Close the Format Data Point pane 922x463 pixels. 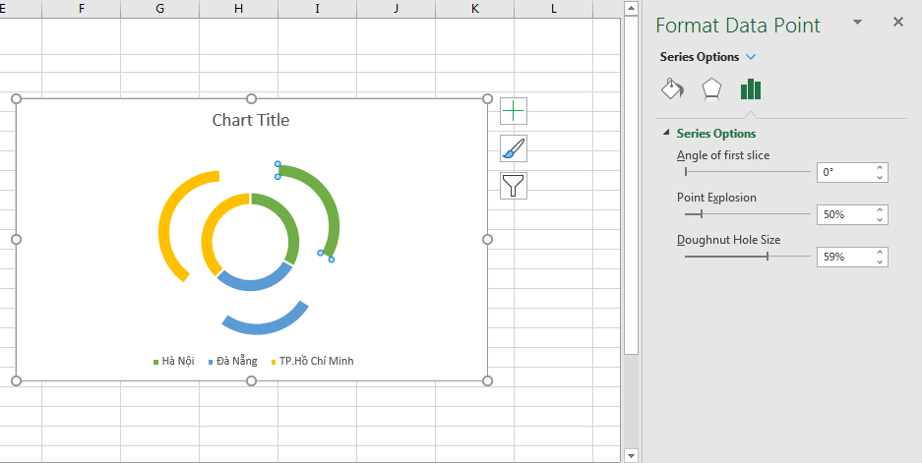tap(897, 22)
